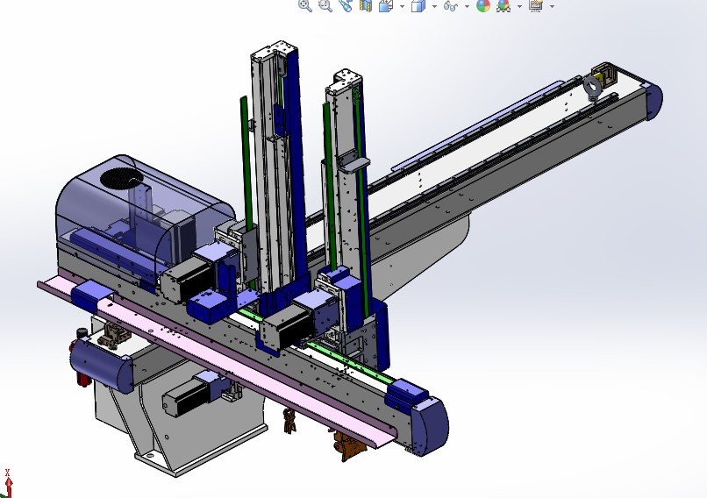Image resolution: width=707 pixels, height=498 pixels.
Task: Select the grey eye bolt ring on the beam
Action: pyautogui.click(x=591, y=87)
